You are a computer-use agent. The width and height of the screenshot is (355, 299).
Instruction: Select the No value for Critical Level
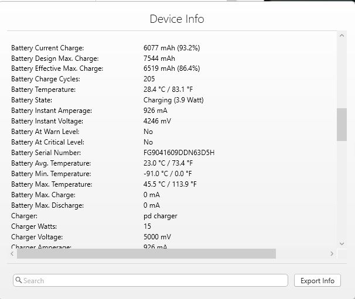(x=148, y=142)
